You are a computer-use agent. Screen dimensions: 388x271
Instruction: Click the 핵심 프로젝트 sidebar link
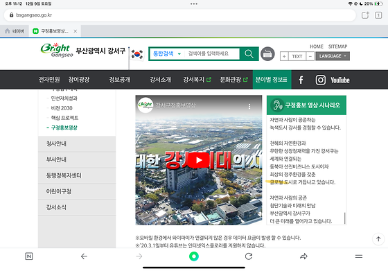click(64, 118)
